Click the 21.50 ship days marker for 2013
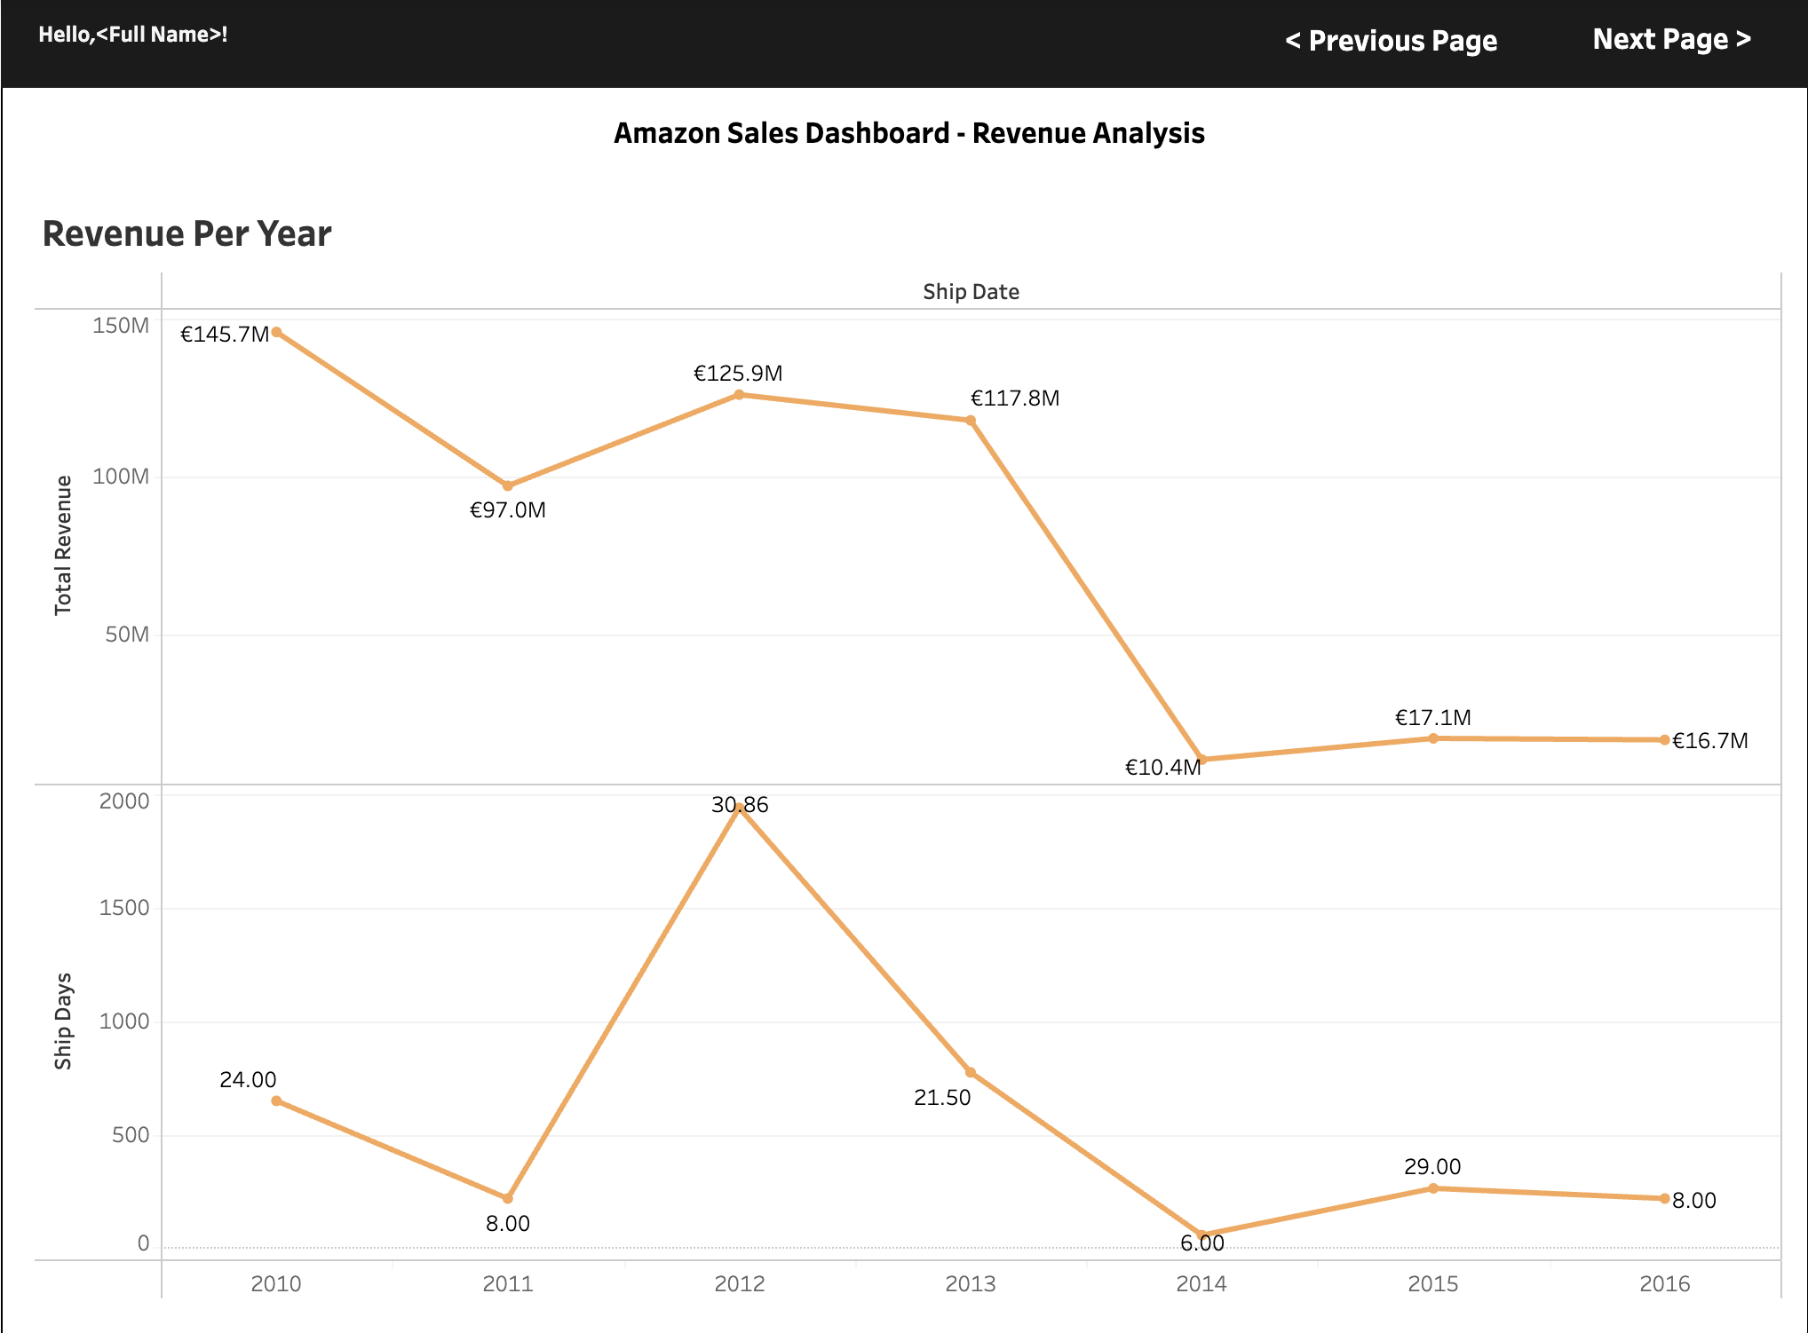 (x=971, y=1072)
